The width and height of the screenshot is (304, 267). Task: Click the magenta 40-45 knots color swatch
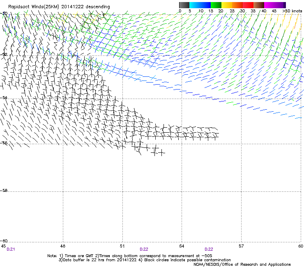click(x=269, y=5)
